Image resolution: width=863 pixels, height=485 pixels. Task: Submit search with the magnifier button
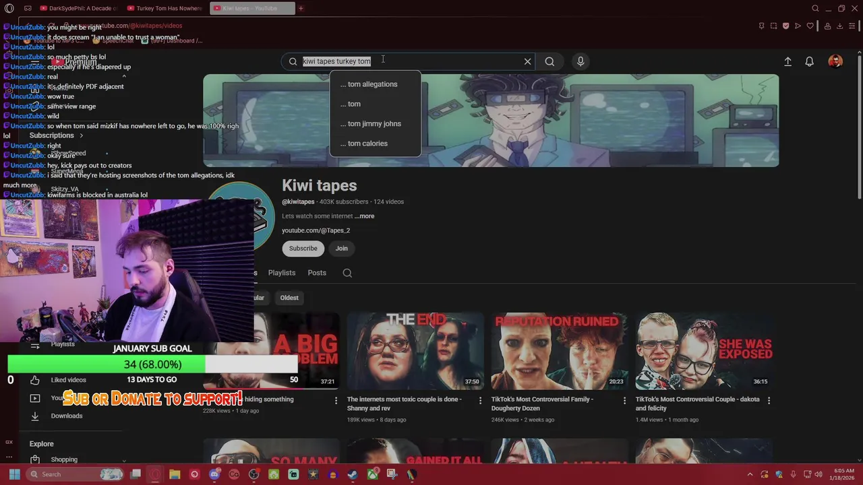click(x=549, y=61)
